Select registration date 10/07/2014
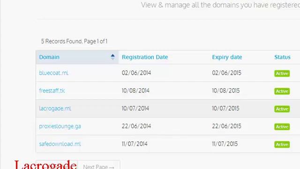This screenshot has width=300, height=169. coord(135,108)
